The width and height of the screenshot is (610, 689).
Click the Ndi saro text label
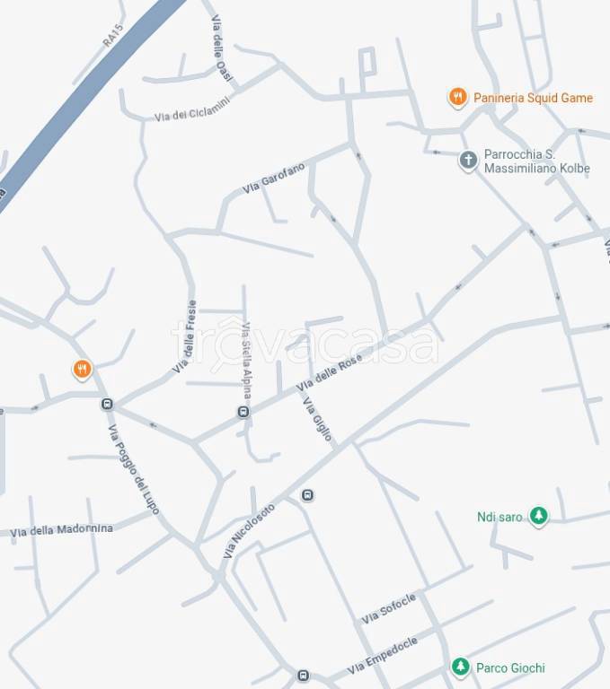pos(499,517)
